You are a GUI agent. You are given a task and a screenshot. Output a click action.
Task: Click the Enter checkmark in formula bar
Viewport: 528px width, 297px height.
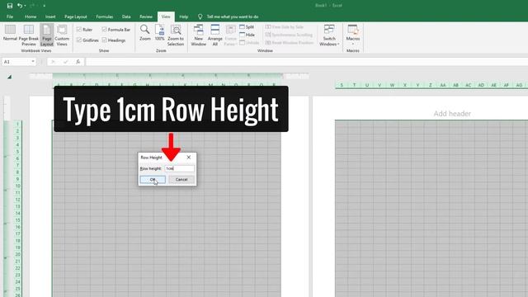tap(66, 62)
